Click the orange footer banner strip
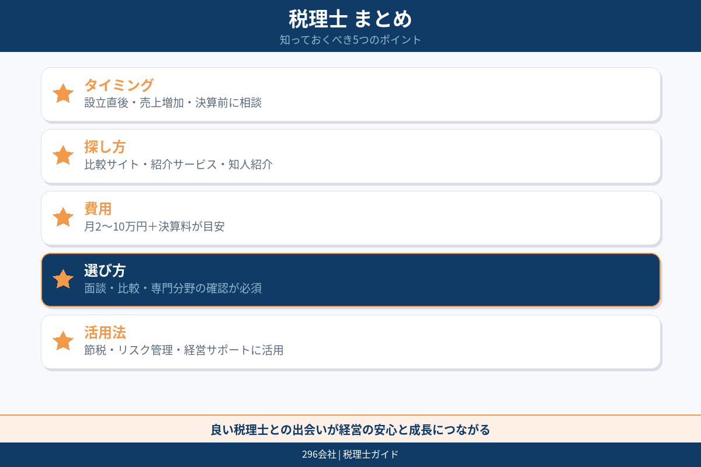 point(350,429)
